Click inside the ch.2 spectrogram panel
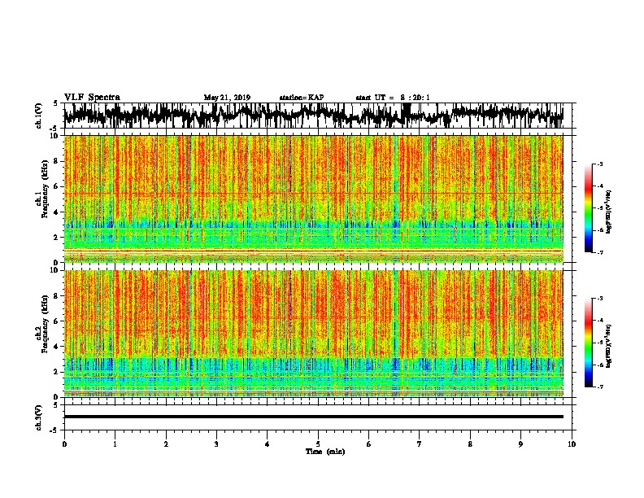The image size is (644, 498). [314, 334]
